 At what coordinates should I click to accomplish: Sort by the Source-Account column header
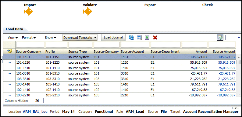coord(135,52)
